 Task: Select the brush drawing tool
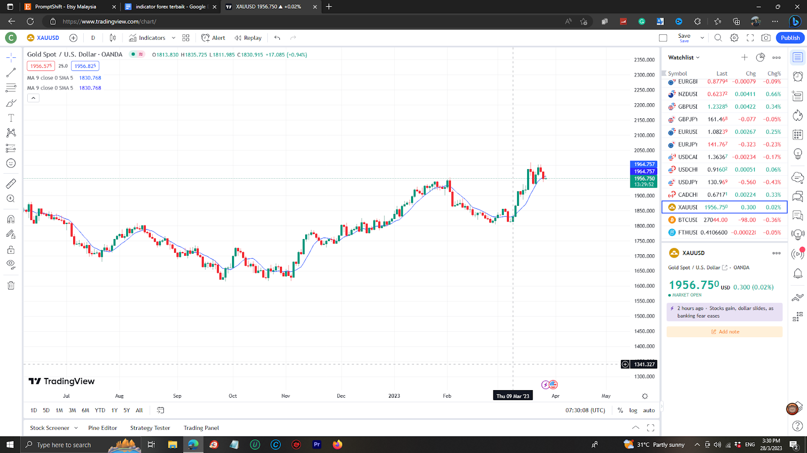click(11, 103)
